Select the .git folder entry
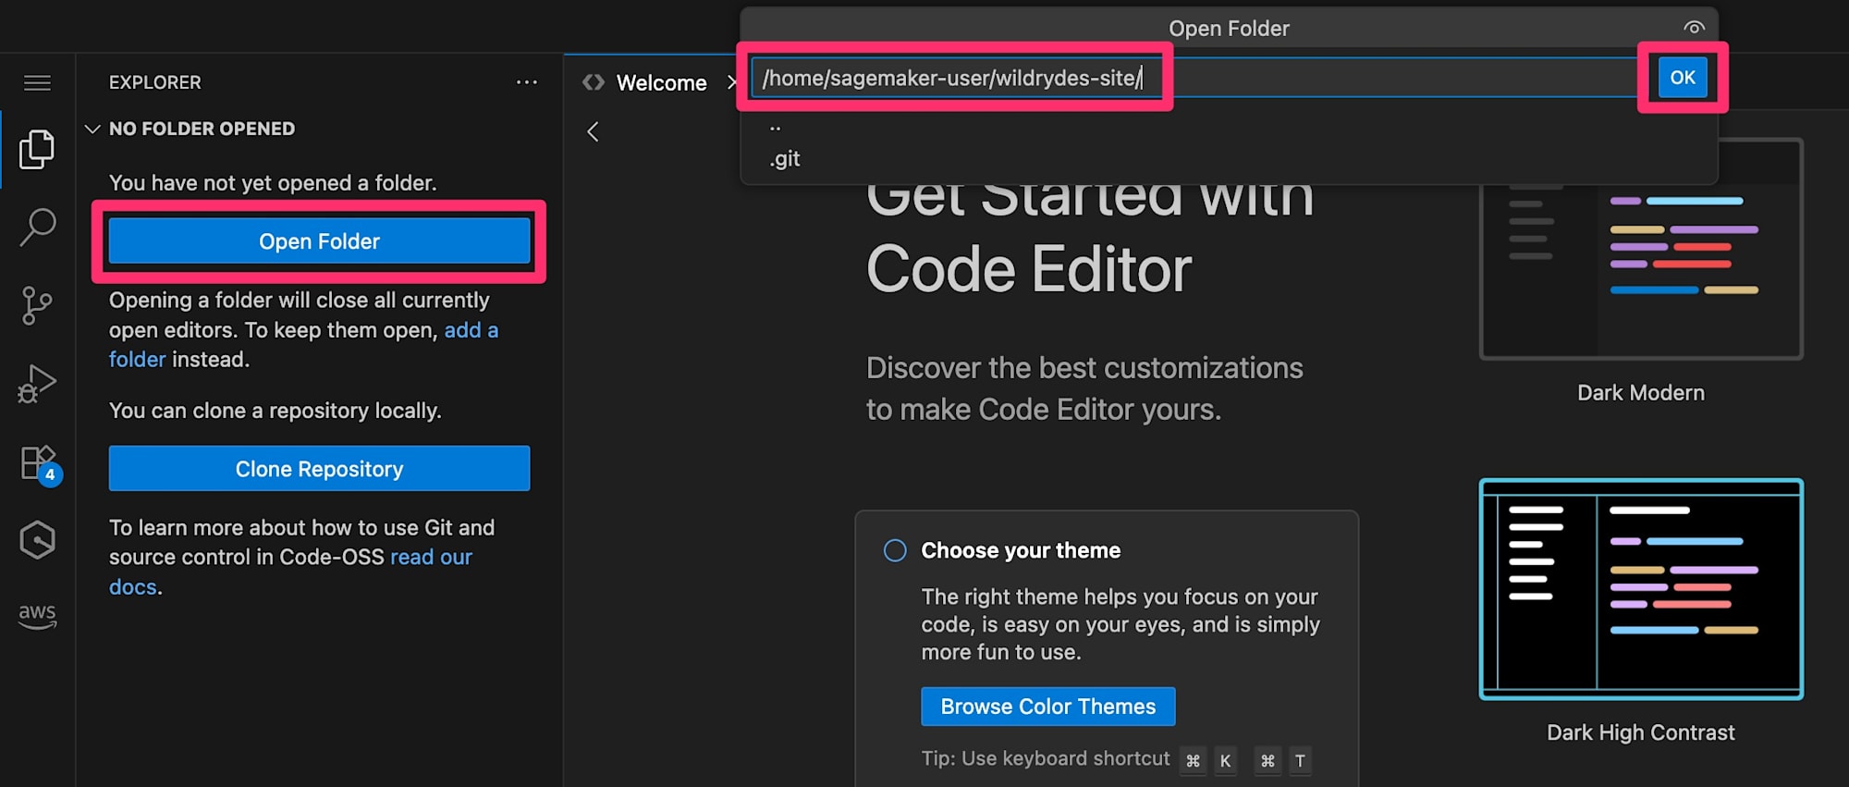 pyautogui.click(x=785, y=159)
